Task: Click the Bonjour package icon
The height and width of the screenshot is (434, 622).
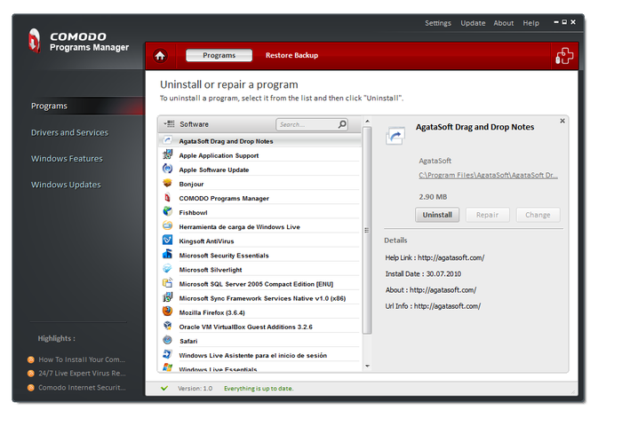Action: pyautogui.click(x=168, y=183)
